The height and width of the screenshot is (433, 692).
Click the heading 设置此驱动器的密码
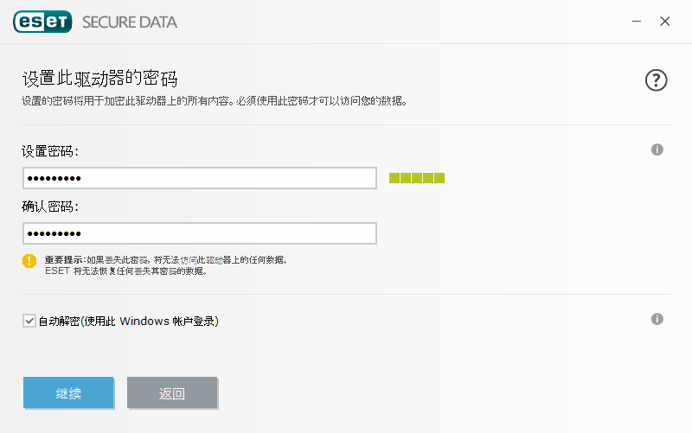coord(99,79)
